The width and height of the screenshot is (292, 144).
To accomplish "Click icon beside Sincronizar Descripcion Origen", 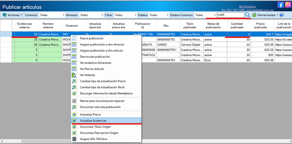I will click(x=74, y=133).
